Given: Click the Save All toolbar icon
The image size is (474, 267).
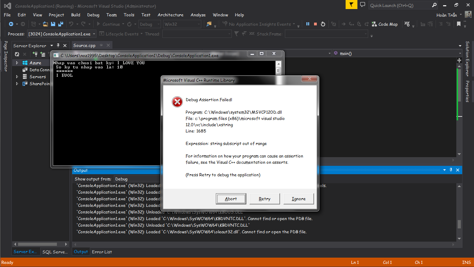Looking at the screenshot, I should tap(60, 24).
